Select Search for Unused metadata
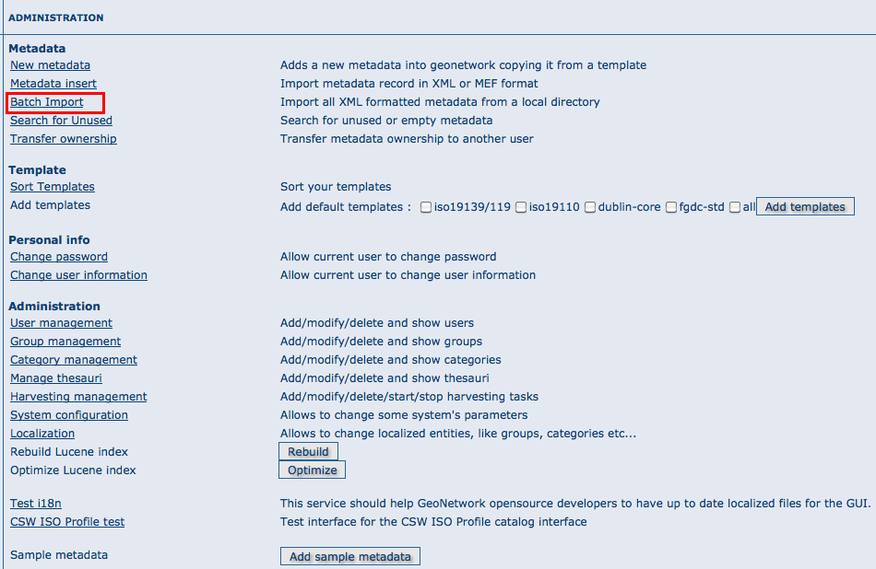Viewport: 876px width, 569px height. point(60,120)
